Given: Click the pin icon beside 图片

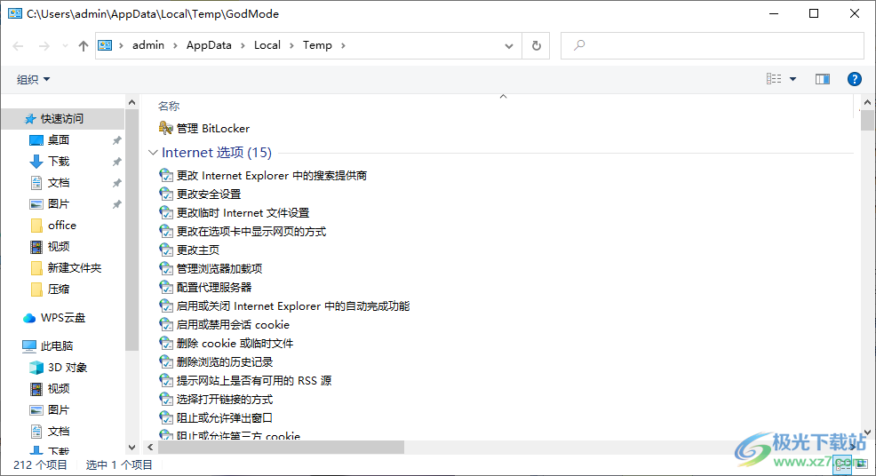Looking at the screenshot, I should [x=116, y=204].
